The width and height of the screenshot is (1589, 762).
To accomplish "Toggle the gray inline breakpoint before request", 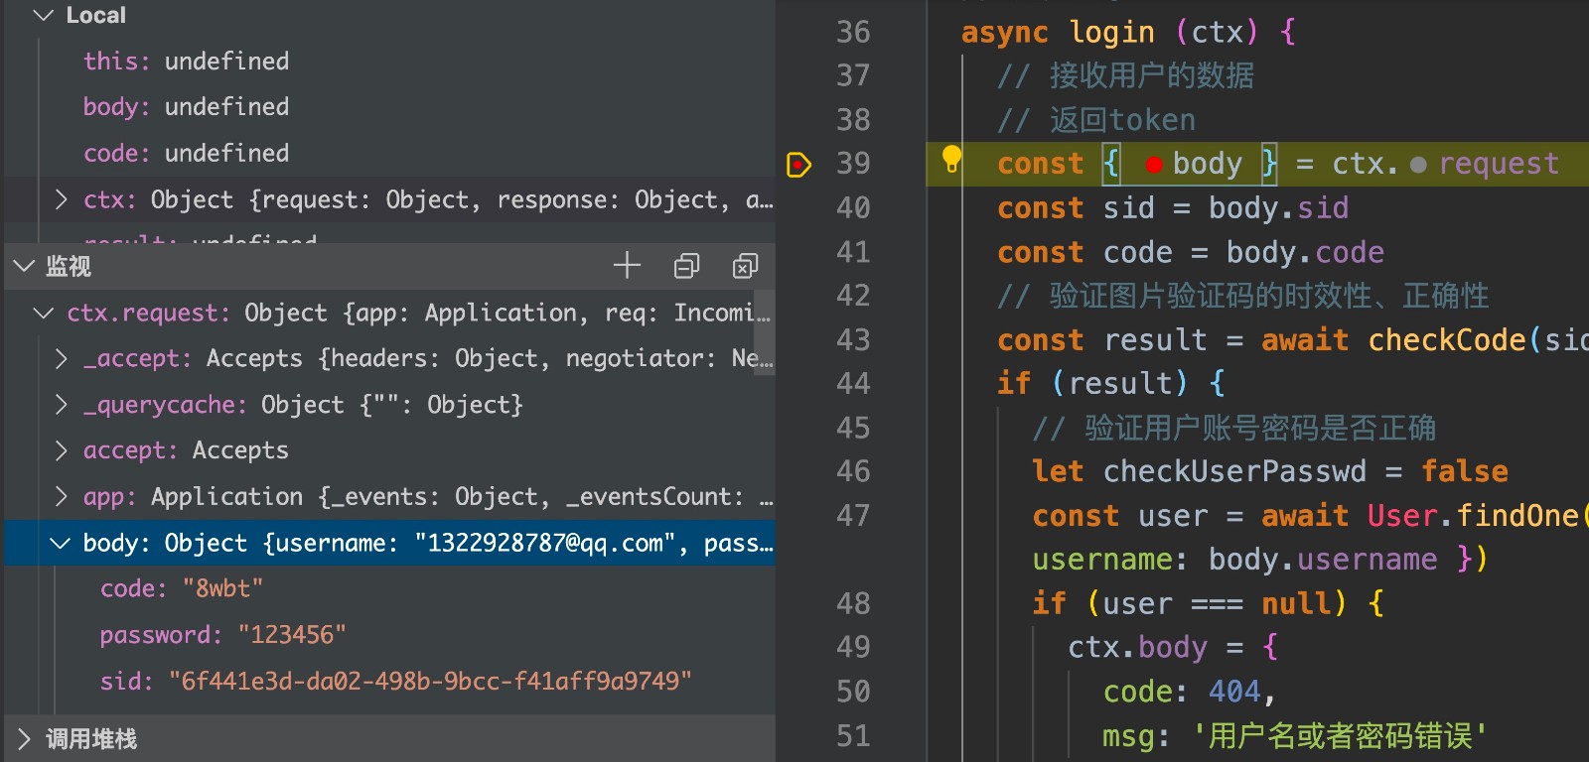I will point(1418,165).
